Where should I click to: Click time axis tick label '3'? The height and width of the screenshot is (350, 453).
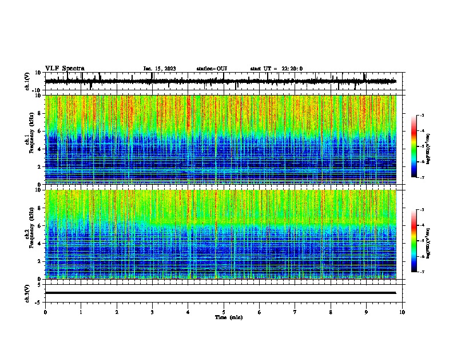pos(152,312)
